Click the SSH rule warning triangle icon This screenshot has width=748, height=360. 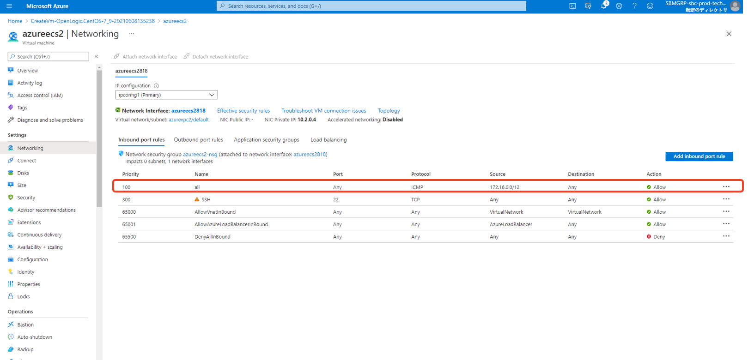197,199
